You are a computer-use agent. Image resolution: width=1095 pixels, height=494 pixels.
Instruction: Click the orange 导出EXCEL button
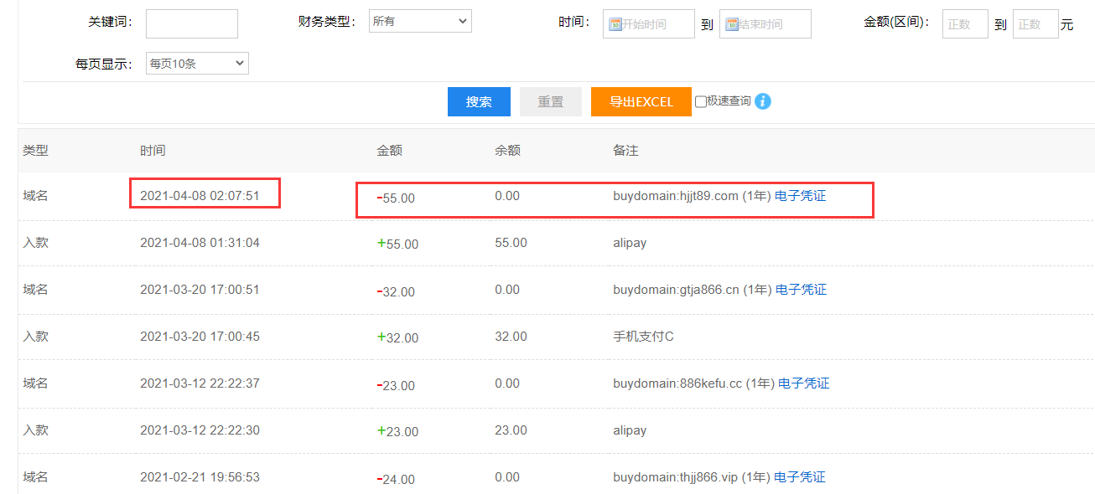click(641, 101)
